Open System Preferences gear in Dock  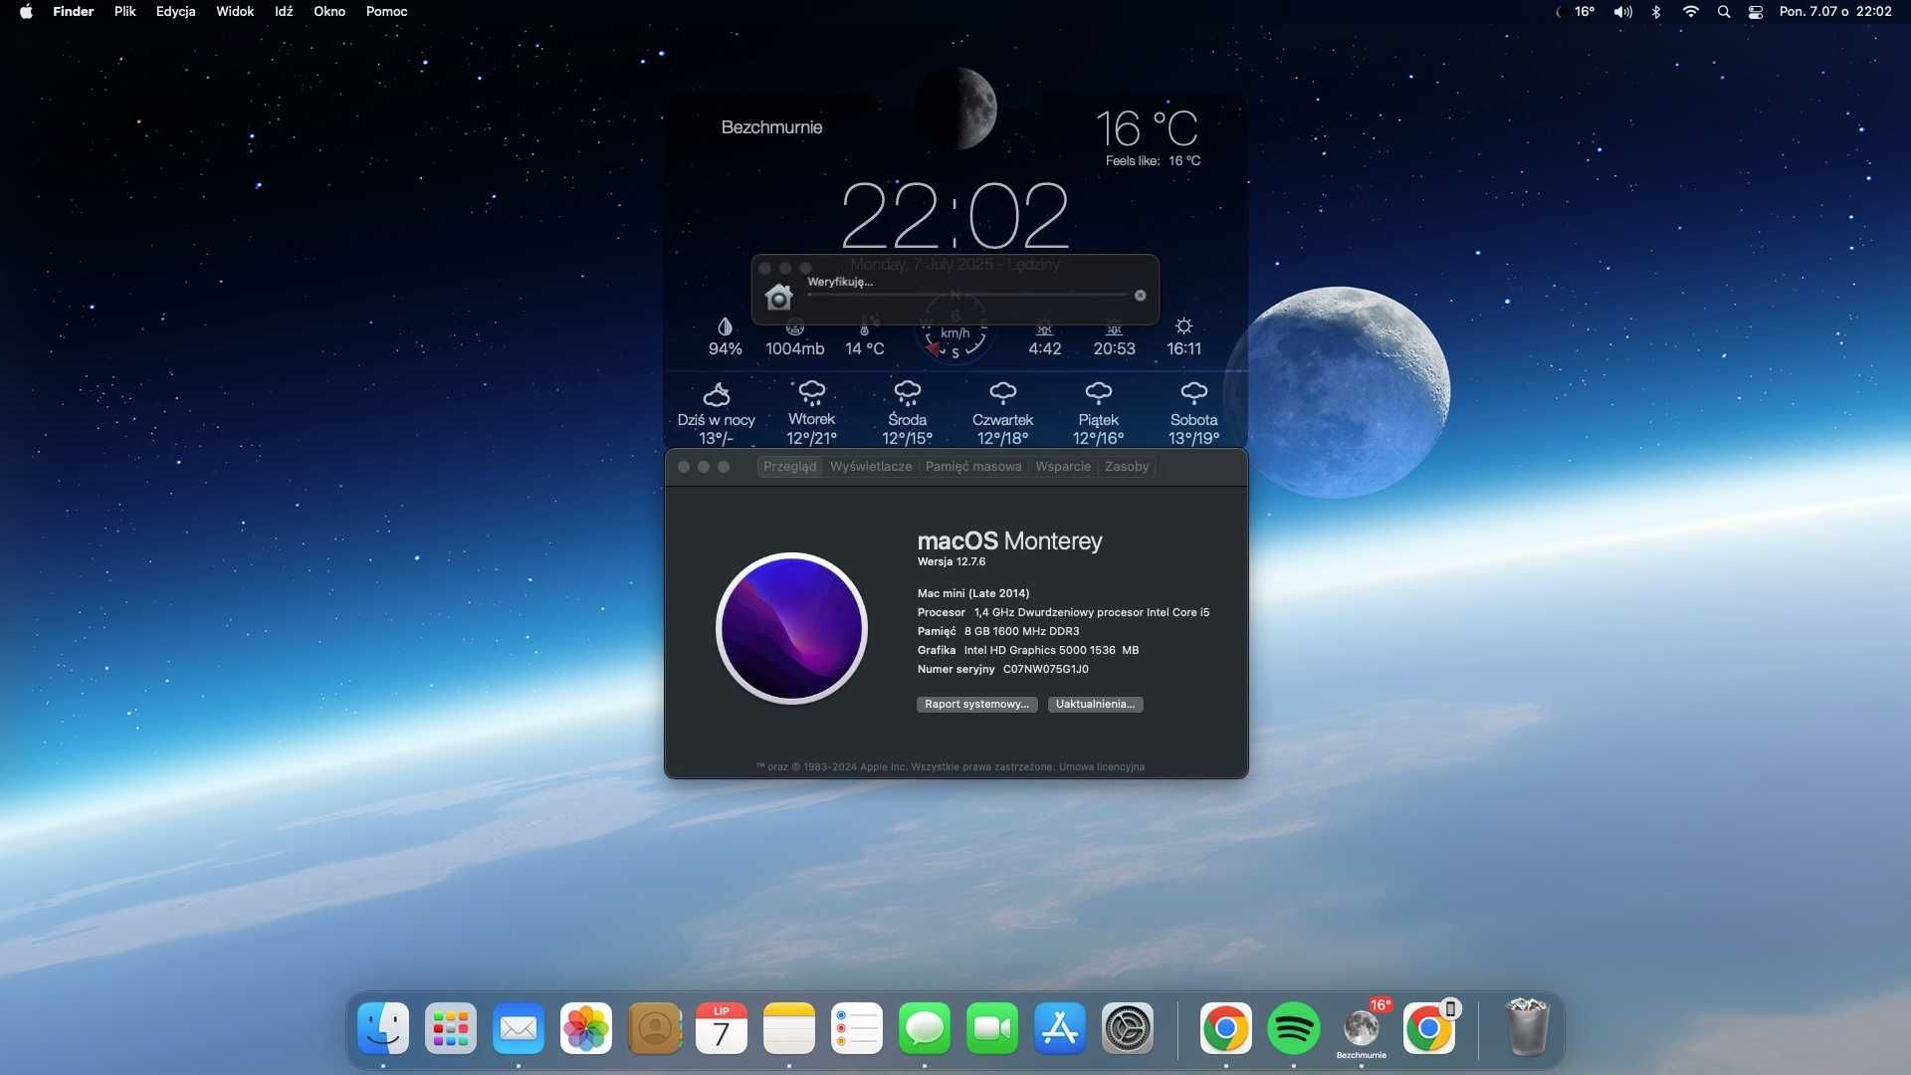point(1128,1028)
